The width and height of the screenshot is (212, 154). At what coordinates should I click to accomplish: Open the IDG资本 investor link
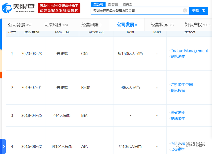pos(177,149)
